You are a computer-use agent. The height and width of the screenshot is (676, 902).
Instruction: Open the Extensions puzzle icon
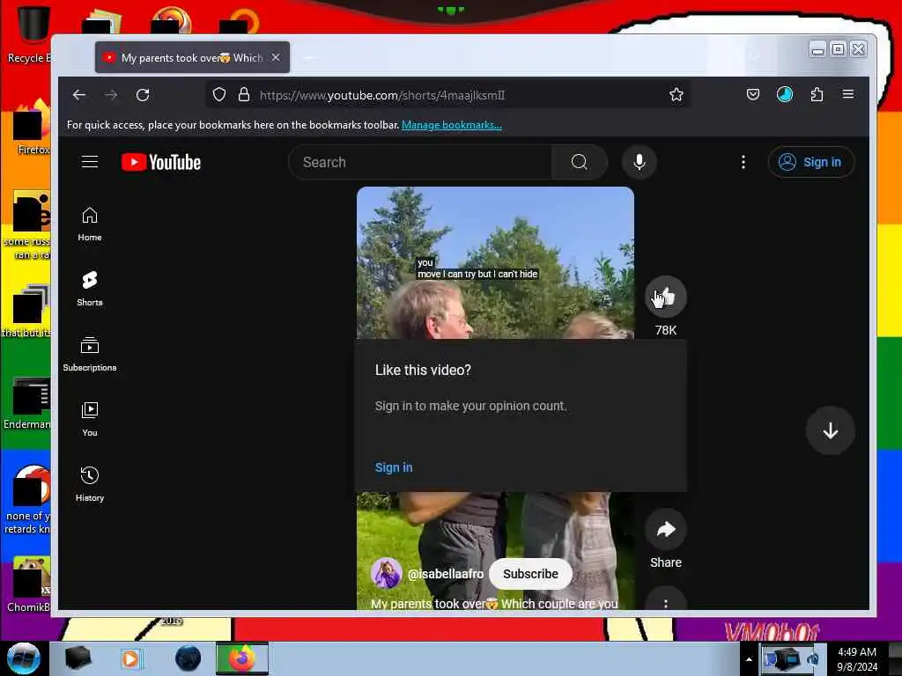coord(817,94)
